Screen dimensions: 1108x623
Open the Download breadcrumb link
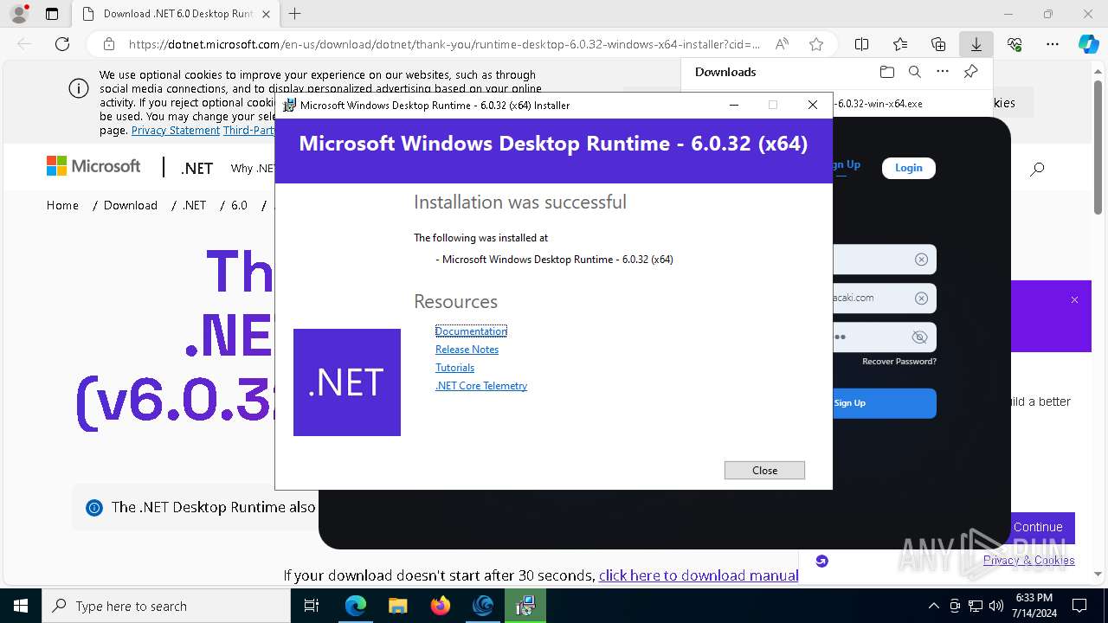[131, 205]
